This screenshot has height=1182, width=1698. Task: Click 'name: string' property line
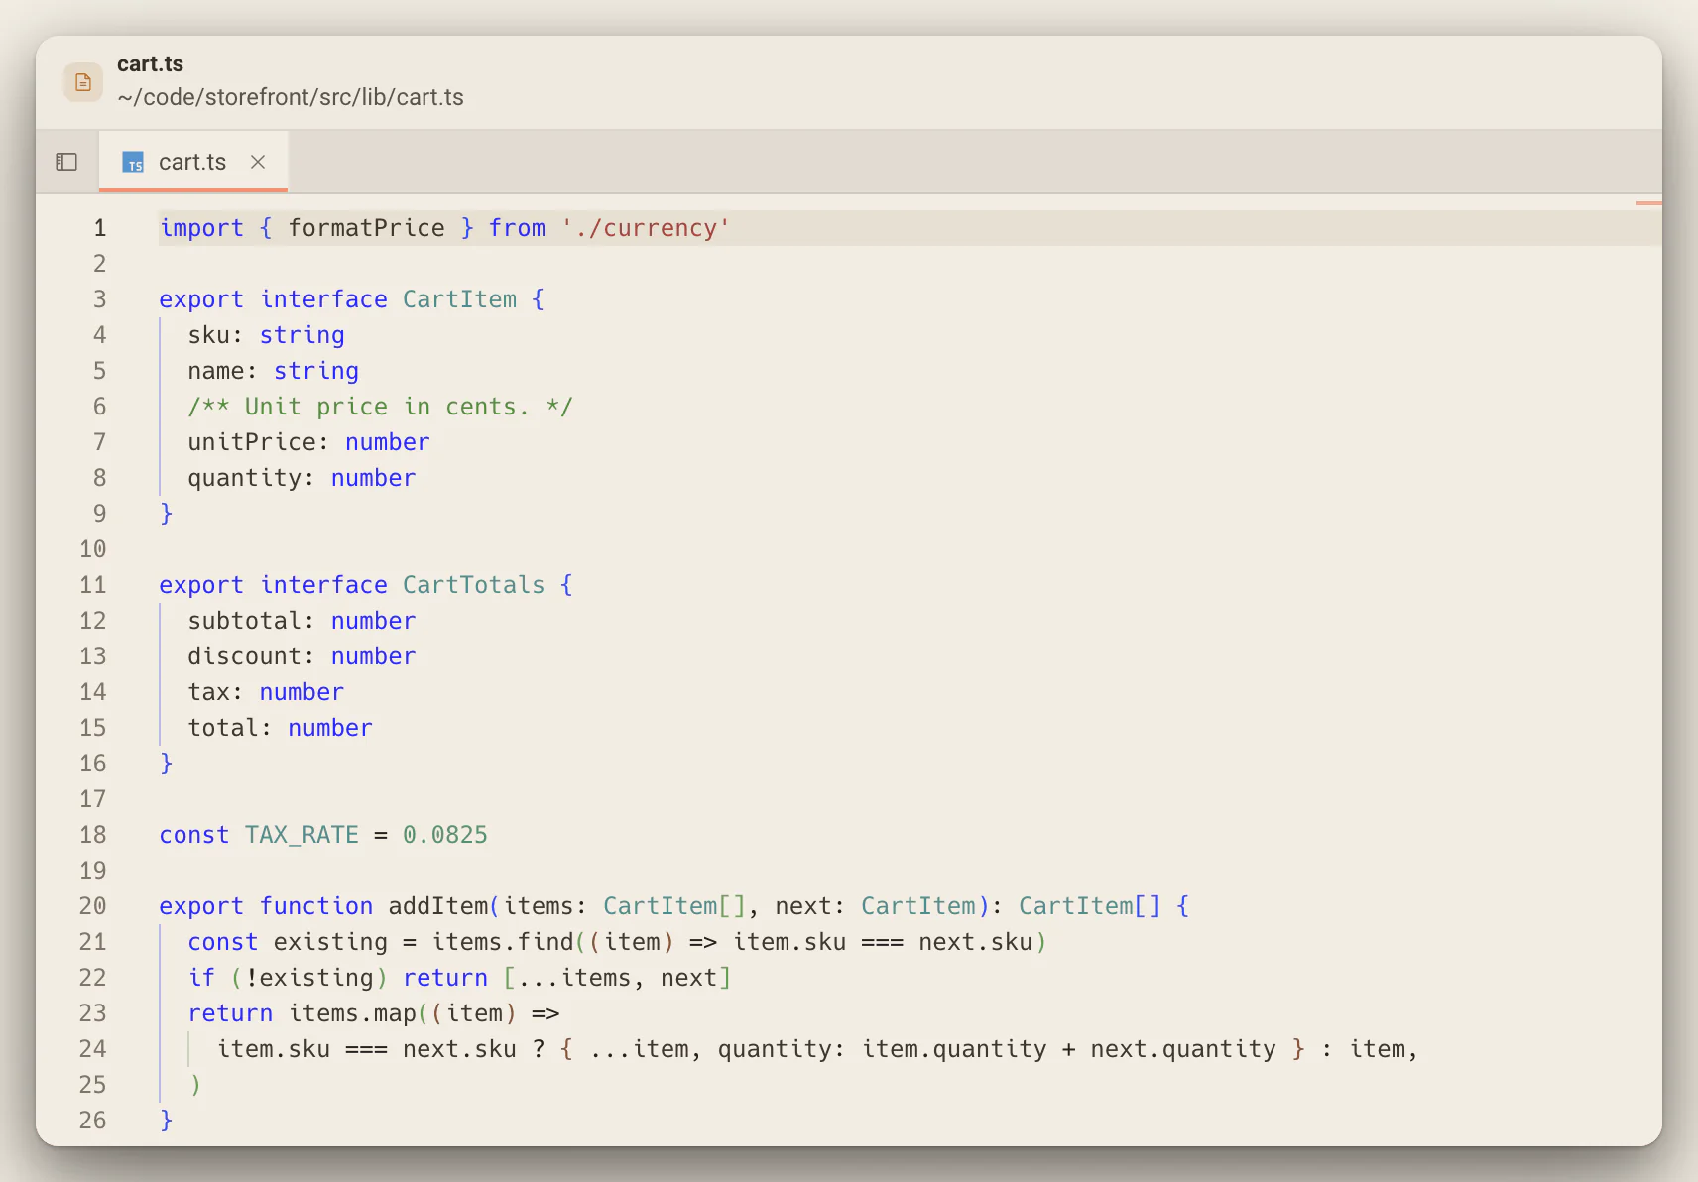coord(274,371)
